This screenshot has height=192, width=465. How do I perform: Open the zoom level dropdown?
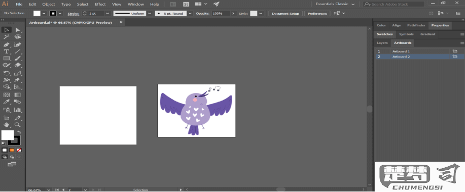click(x=48, y=189)
